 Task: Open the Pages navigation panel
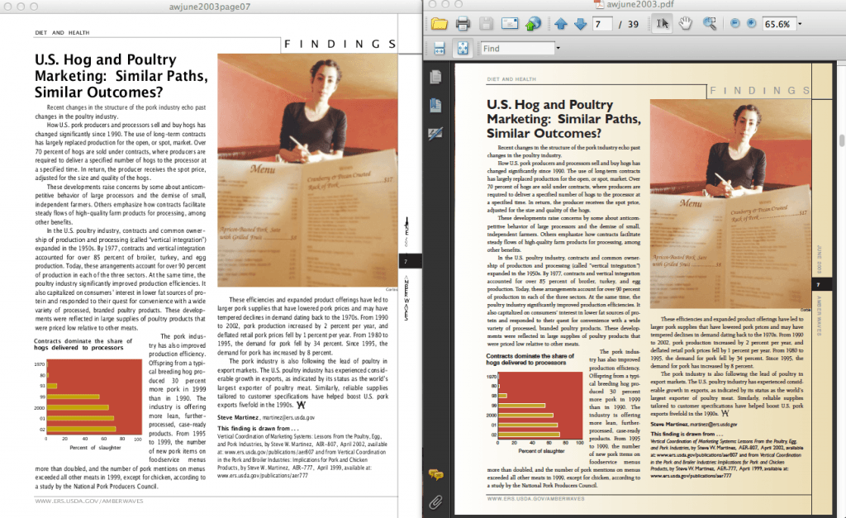437,76
